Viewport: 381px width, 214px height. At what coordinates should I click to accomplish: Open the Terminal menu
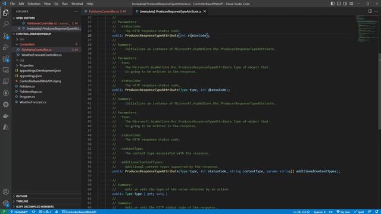(x=77, y=4)
